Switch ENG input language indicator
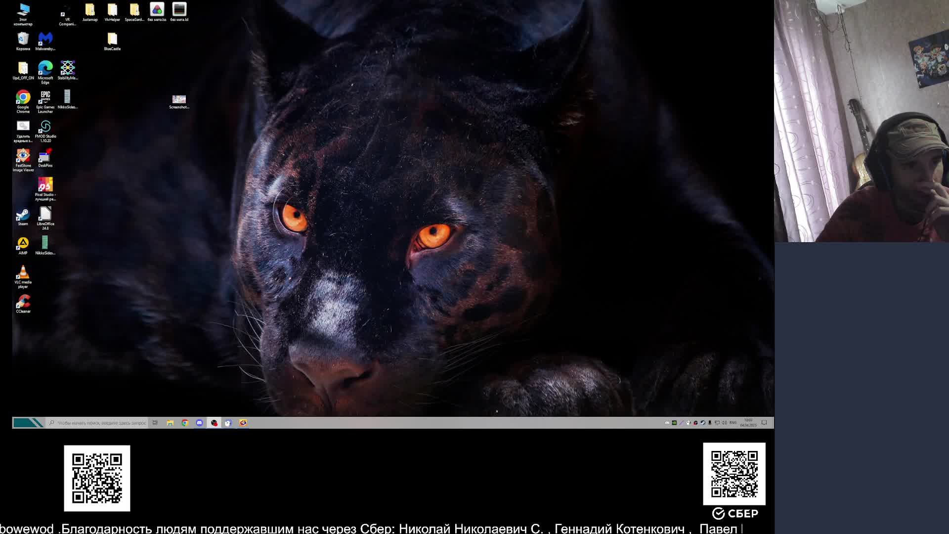Viewport: 949px width, 534px height. click(x=733, y=423)
